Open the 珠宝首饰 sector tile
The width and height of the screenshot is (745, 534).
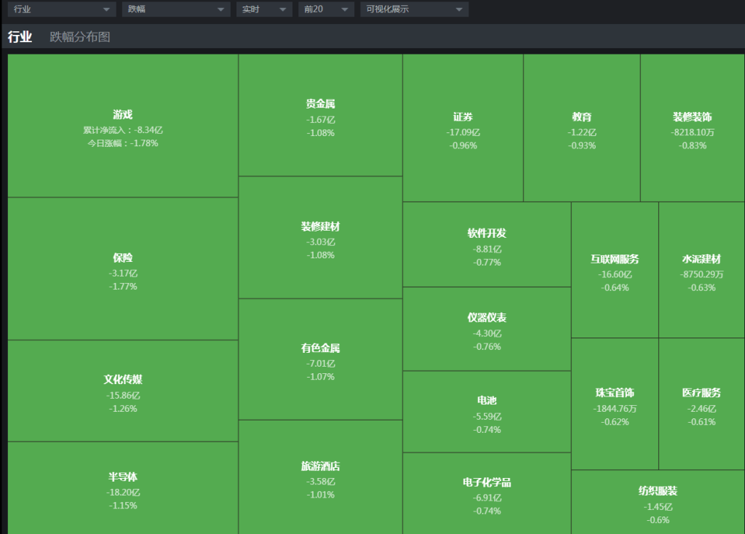615,404
